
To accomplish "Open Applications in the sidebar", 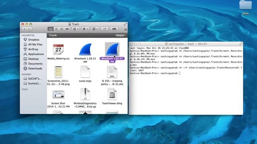I will pyautogui.click(x=34, y=54).
